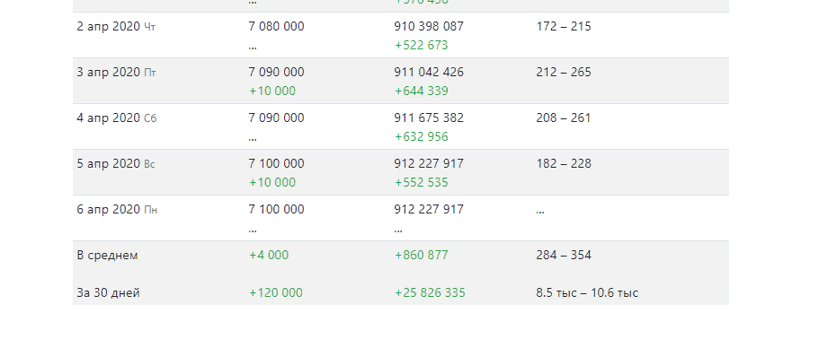Click the +522 673 views gain
Image resolution: width=819 pixels, height=348 pixels.
point(422,46)
